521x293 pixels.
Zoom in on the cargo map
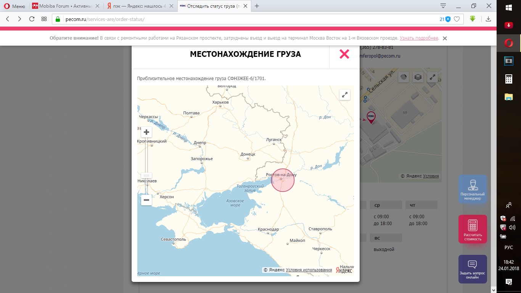pyautogui.click(x=146, y=132)
